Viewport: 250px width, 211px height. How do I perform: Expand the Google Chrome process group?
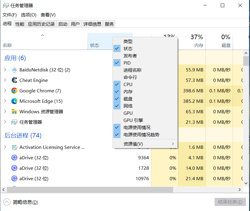click(x=5, y=91)
